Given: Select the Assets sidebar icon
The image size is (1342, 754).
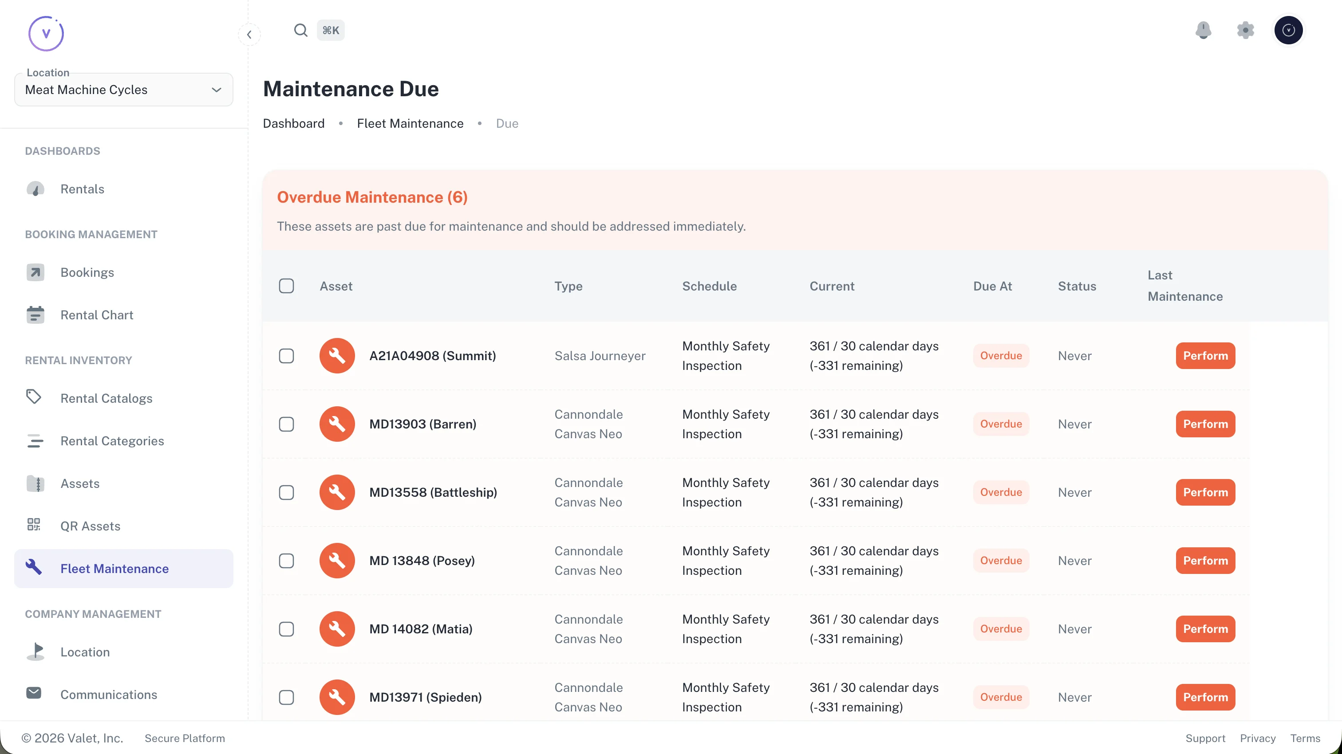Looking at the screenshot, I should coord(35,483).
